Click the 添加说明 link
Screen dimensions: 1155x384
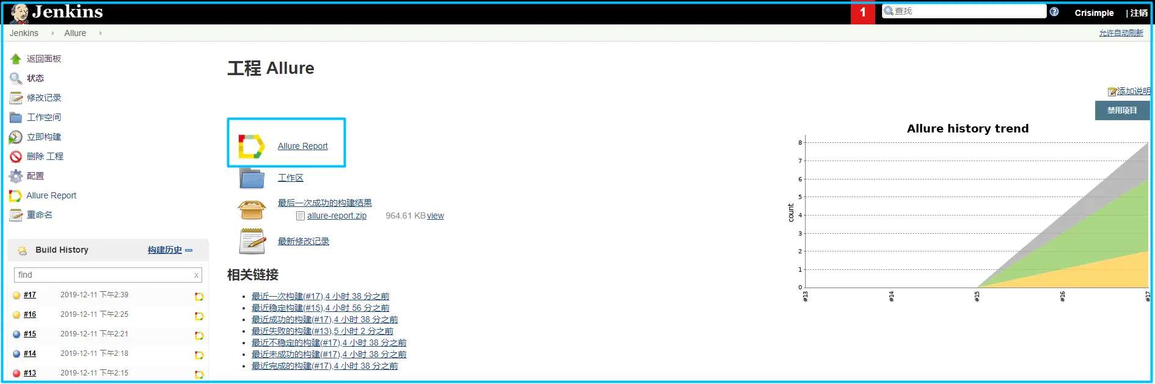(x=1134, y=91)
